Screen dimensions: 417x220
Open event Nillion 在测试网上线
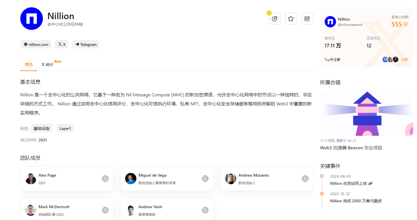348,183
